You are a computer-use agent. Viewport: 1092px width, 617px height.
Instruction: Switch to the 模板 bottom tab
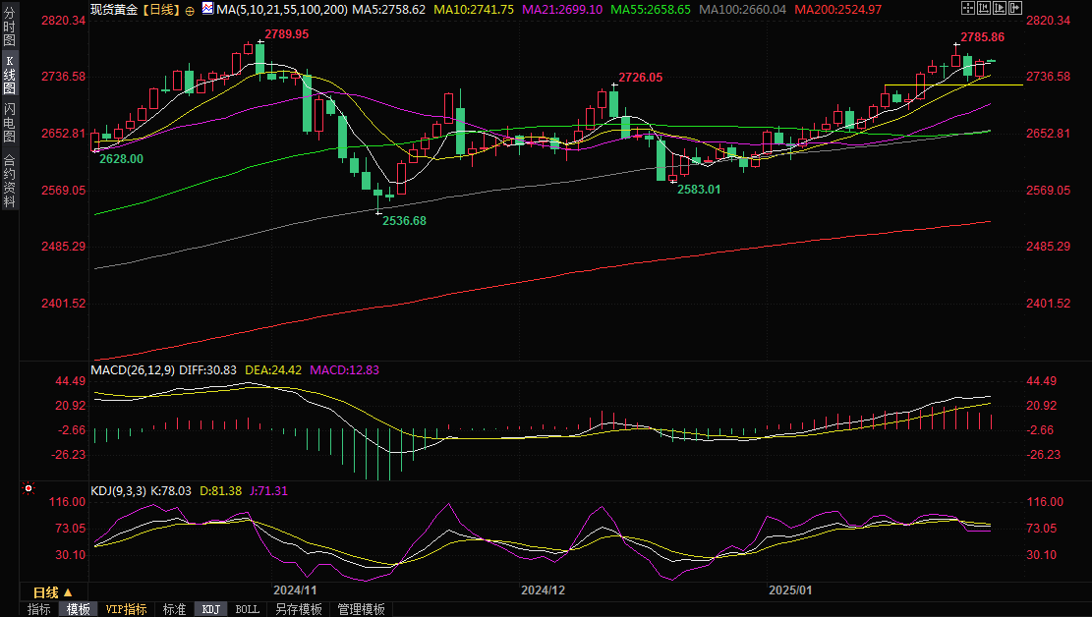[78, 609]
